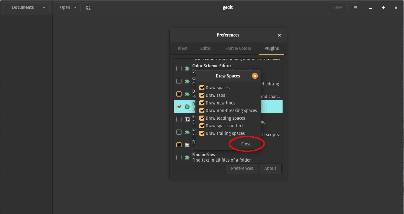The image size is (404, 214).
Task: Close the Preferences dialog with its X
Action: pyautogui.click(x=279, y=35)
